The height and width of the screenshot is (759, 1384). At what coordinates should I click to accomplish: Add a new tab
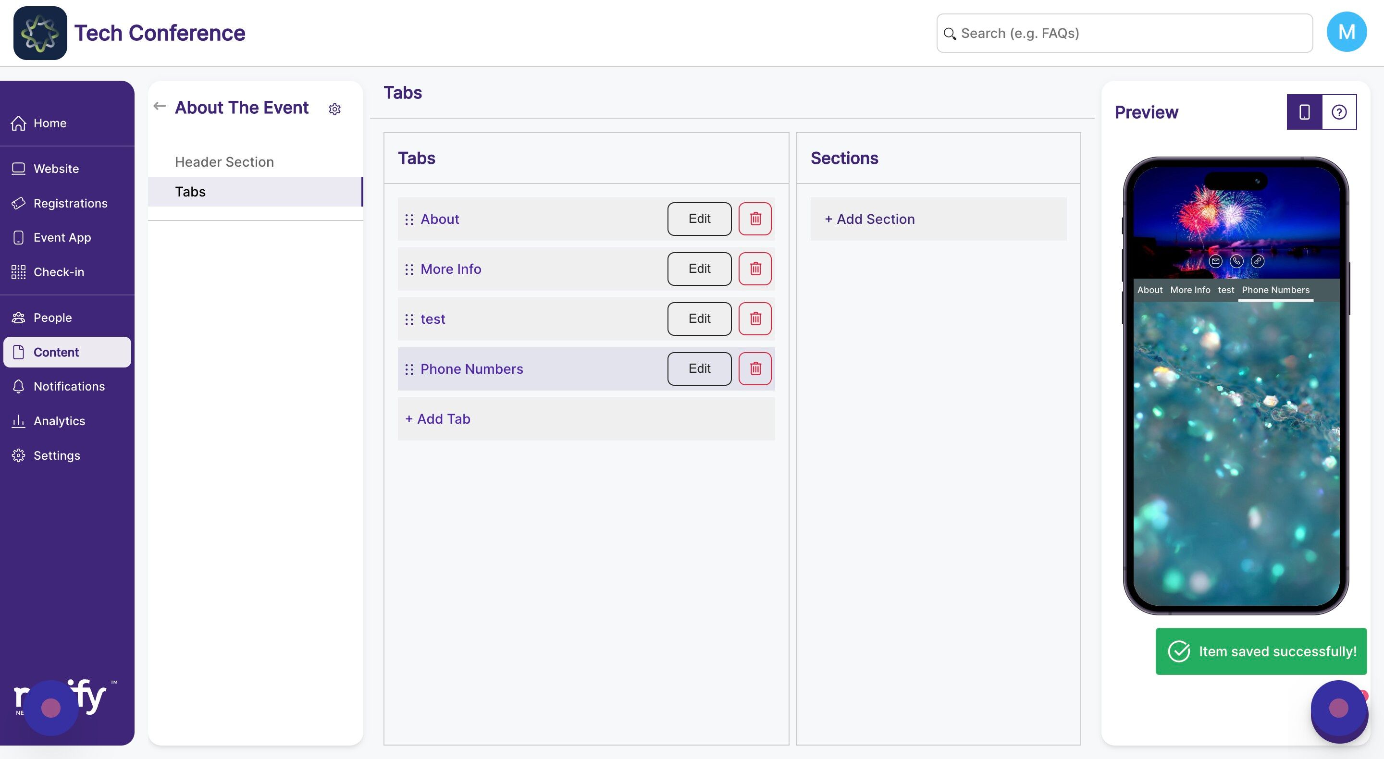438,418
